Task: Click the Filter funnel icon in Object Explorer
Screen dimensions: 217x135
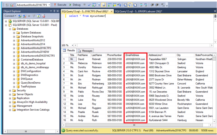Action: pos(34,16)
